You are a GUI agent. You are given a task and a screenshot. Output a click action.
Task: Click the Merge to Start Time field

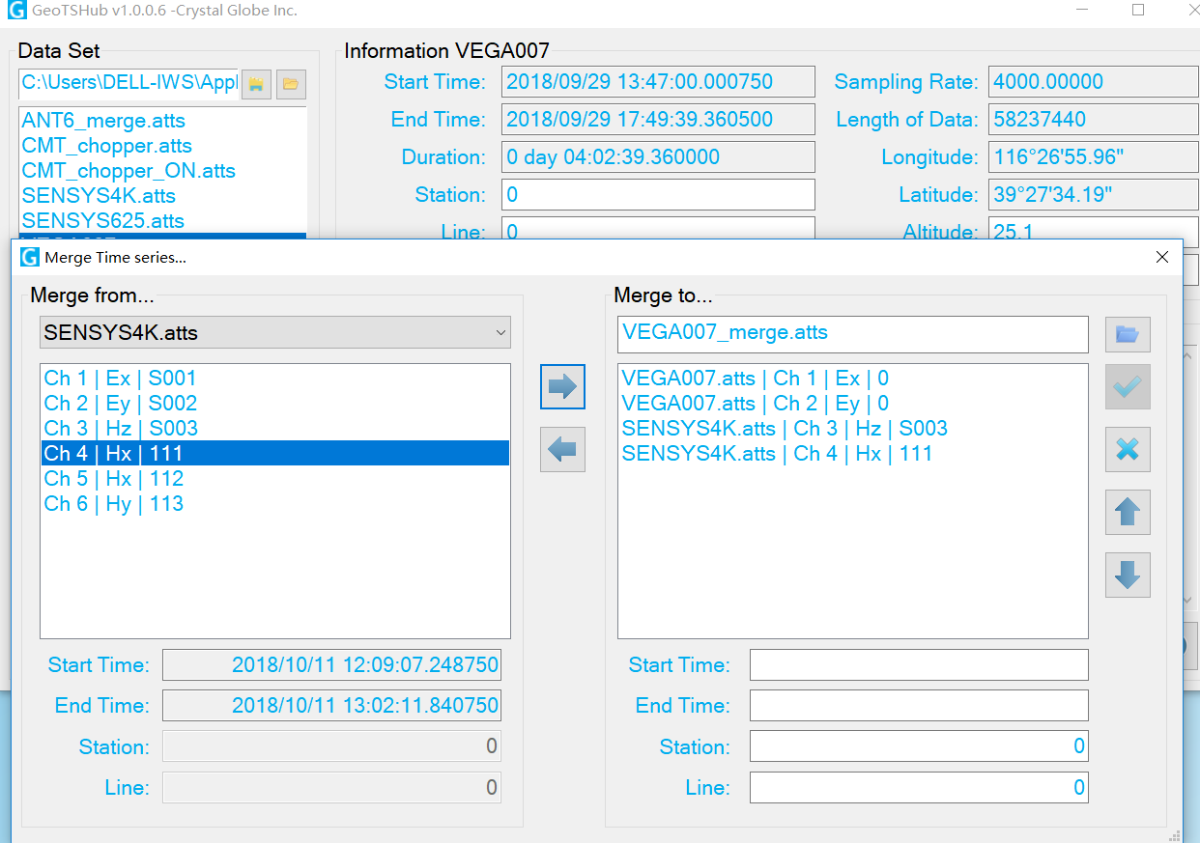tap(919, 665)
